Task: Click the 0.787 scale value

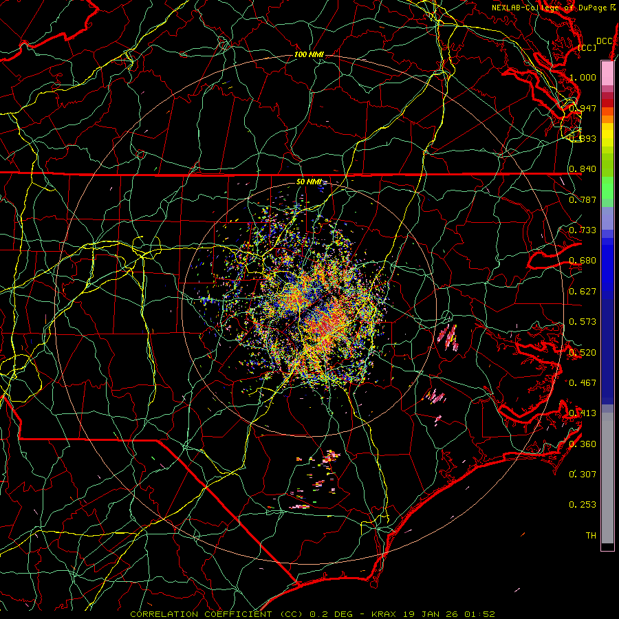Action: [x=583, y=199]
